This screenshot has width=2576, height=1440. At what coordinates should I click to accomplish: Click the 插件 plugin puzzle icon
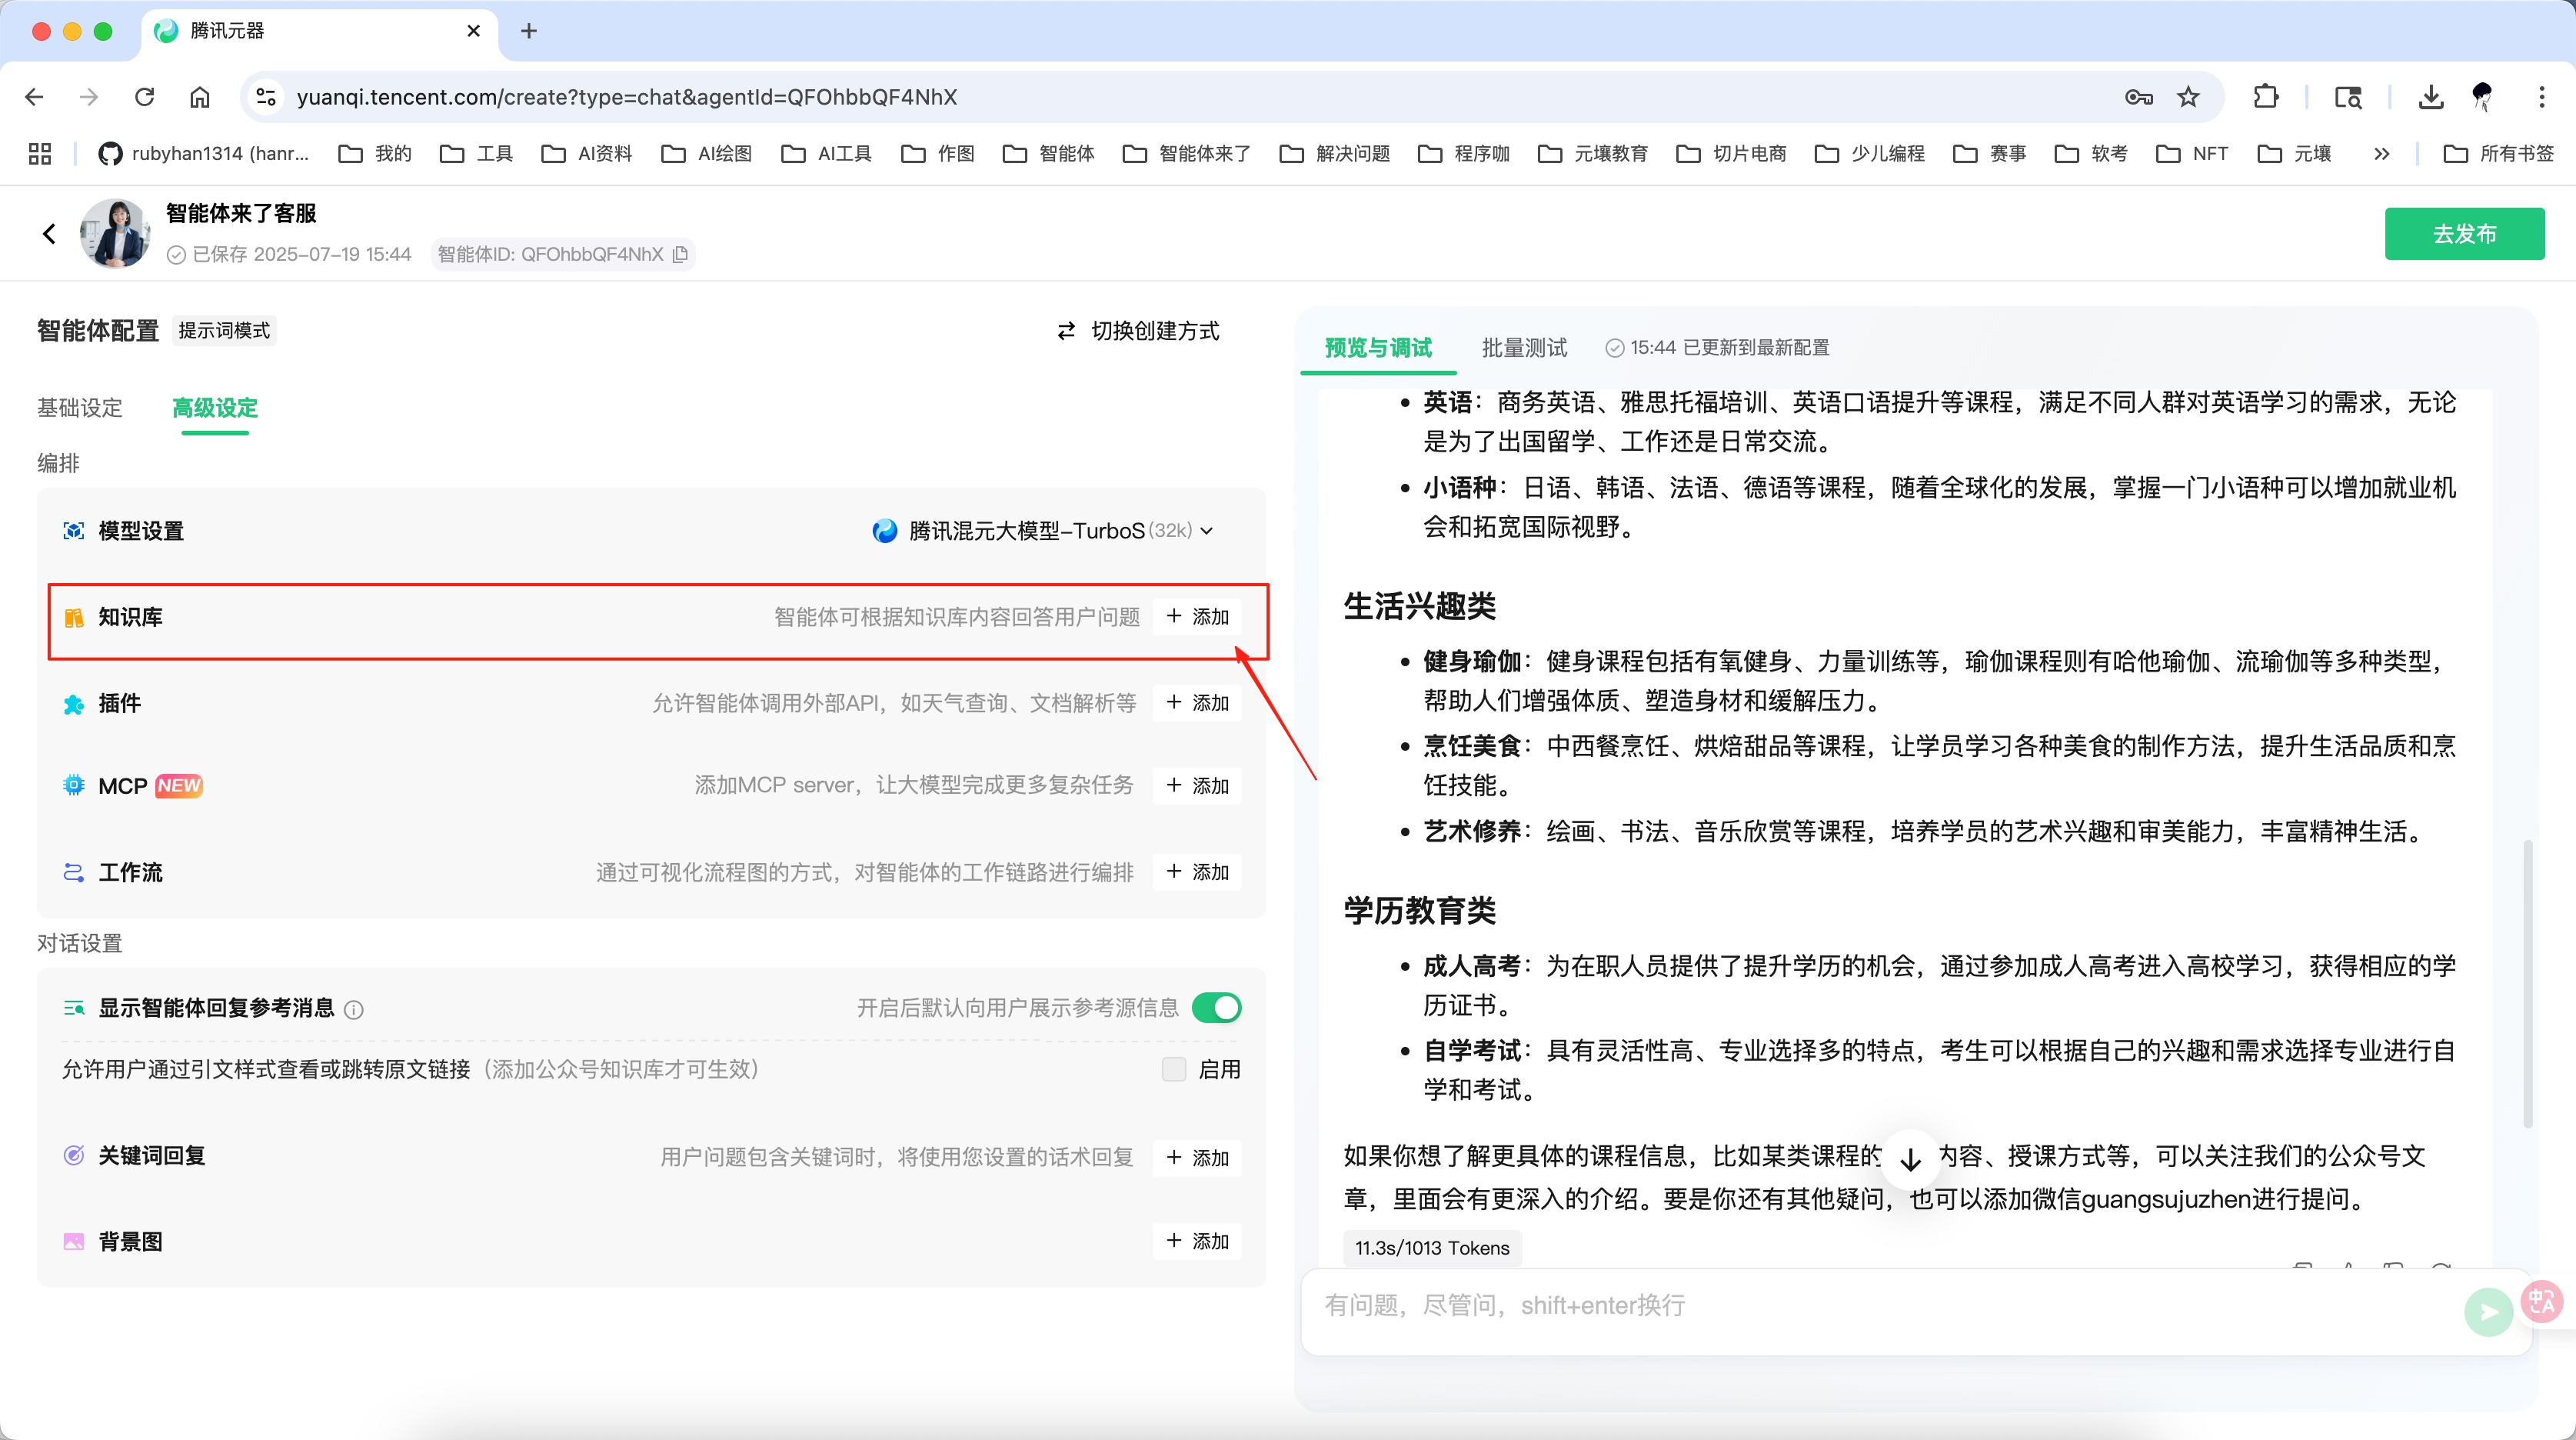pos(74,704)
